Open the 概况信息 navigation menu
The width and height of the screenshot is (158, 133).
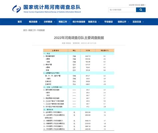(x=33, y=22)
